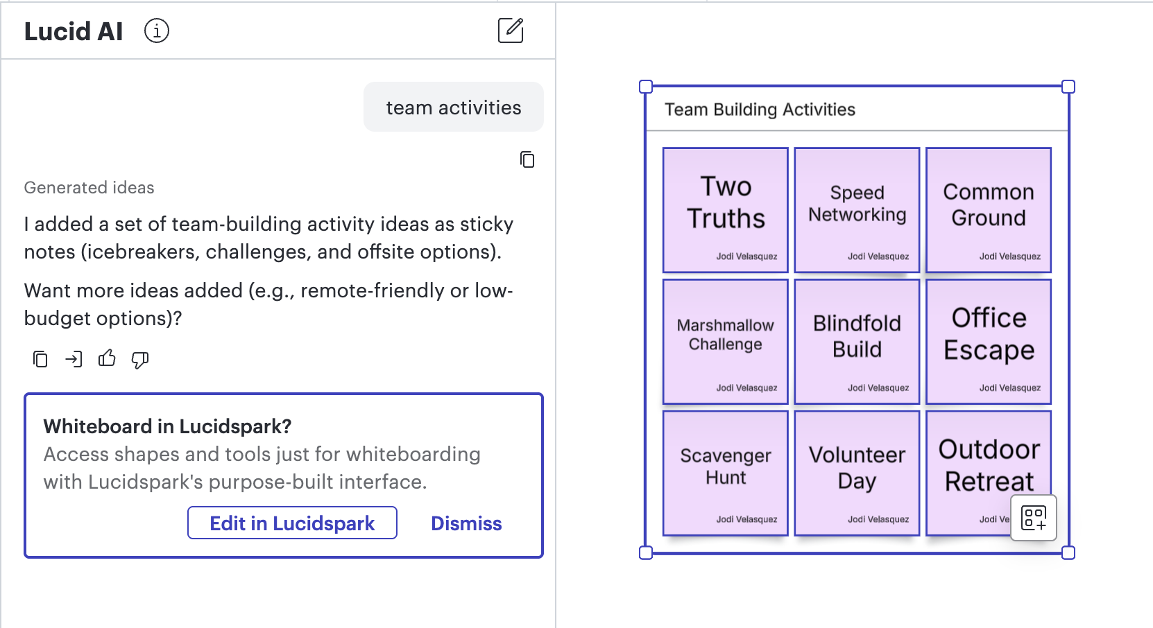Open the Lucid AI info icon
Screen dimensions: 1153x628
click(x=157, y=31)
